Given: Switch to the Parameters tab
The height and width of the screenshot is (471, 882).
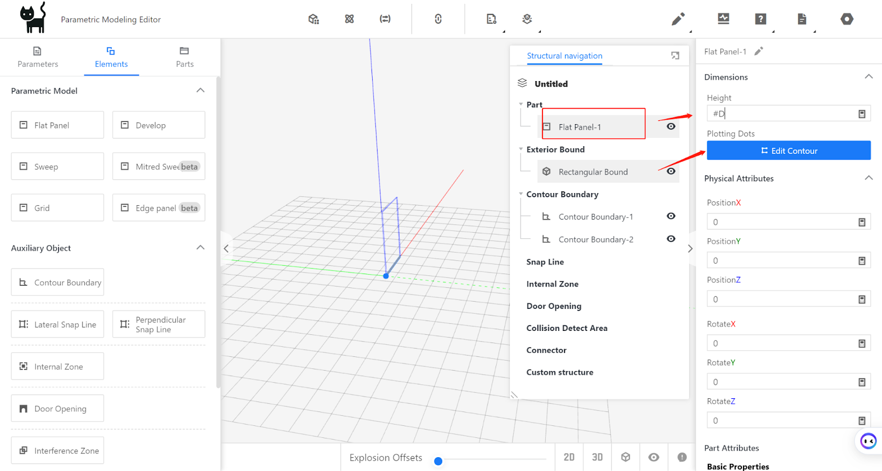Looking at the screenshot, I should pos(37,57).
